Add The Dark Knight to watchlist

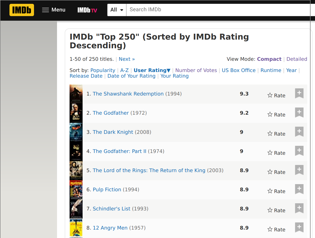point(299,132)
